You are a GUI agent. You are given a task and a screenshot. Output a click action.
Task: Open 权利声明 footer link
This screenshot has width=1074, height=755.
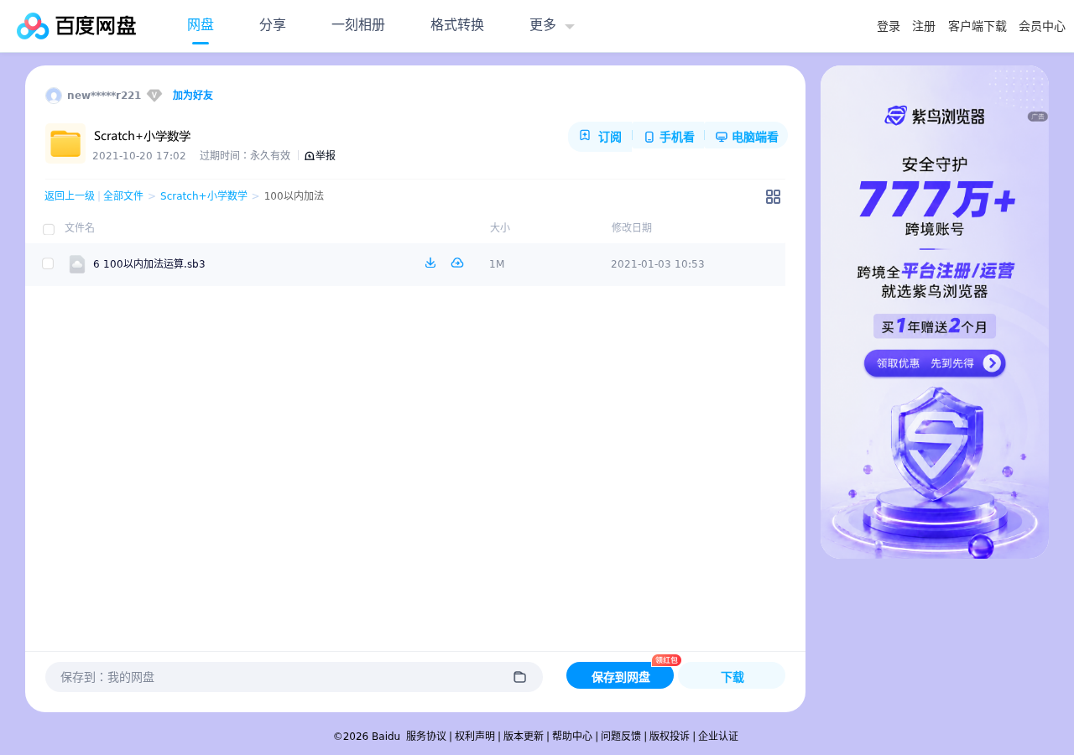475,737
